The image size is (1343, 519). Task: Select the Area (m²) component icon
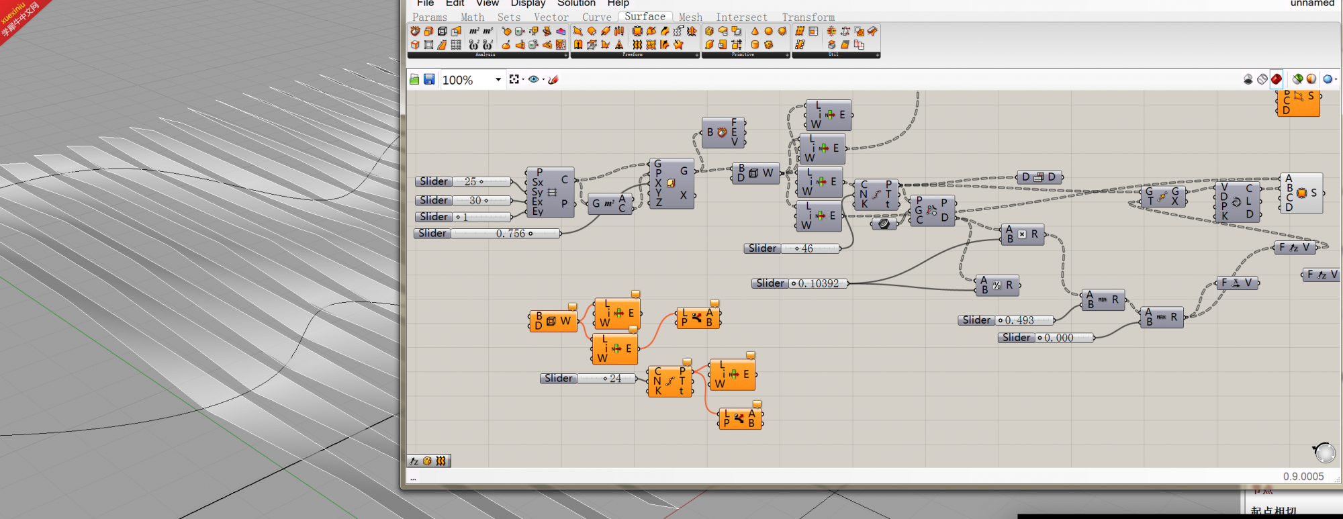[x=474, y=31]
